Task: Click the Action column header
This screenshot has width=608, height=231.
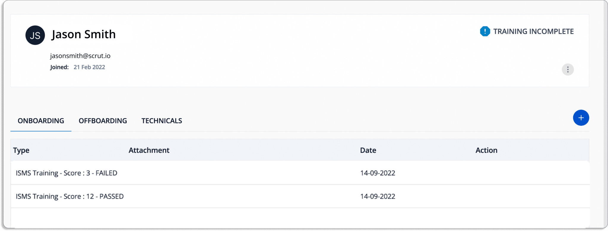Action: coord(486,150)
